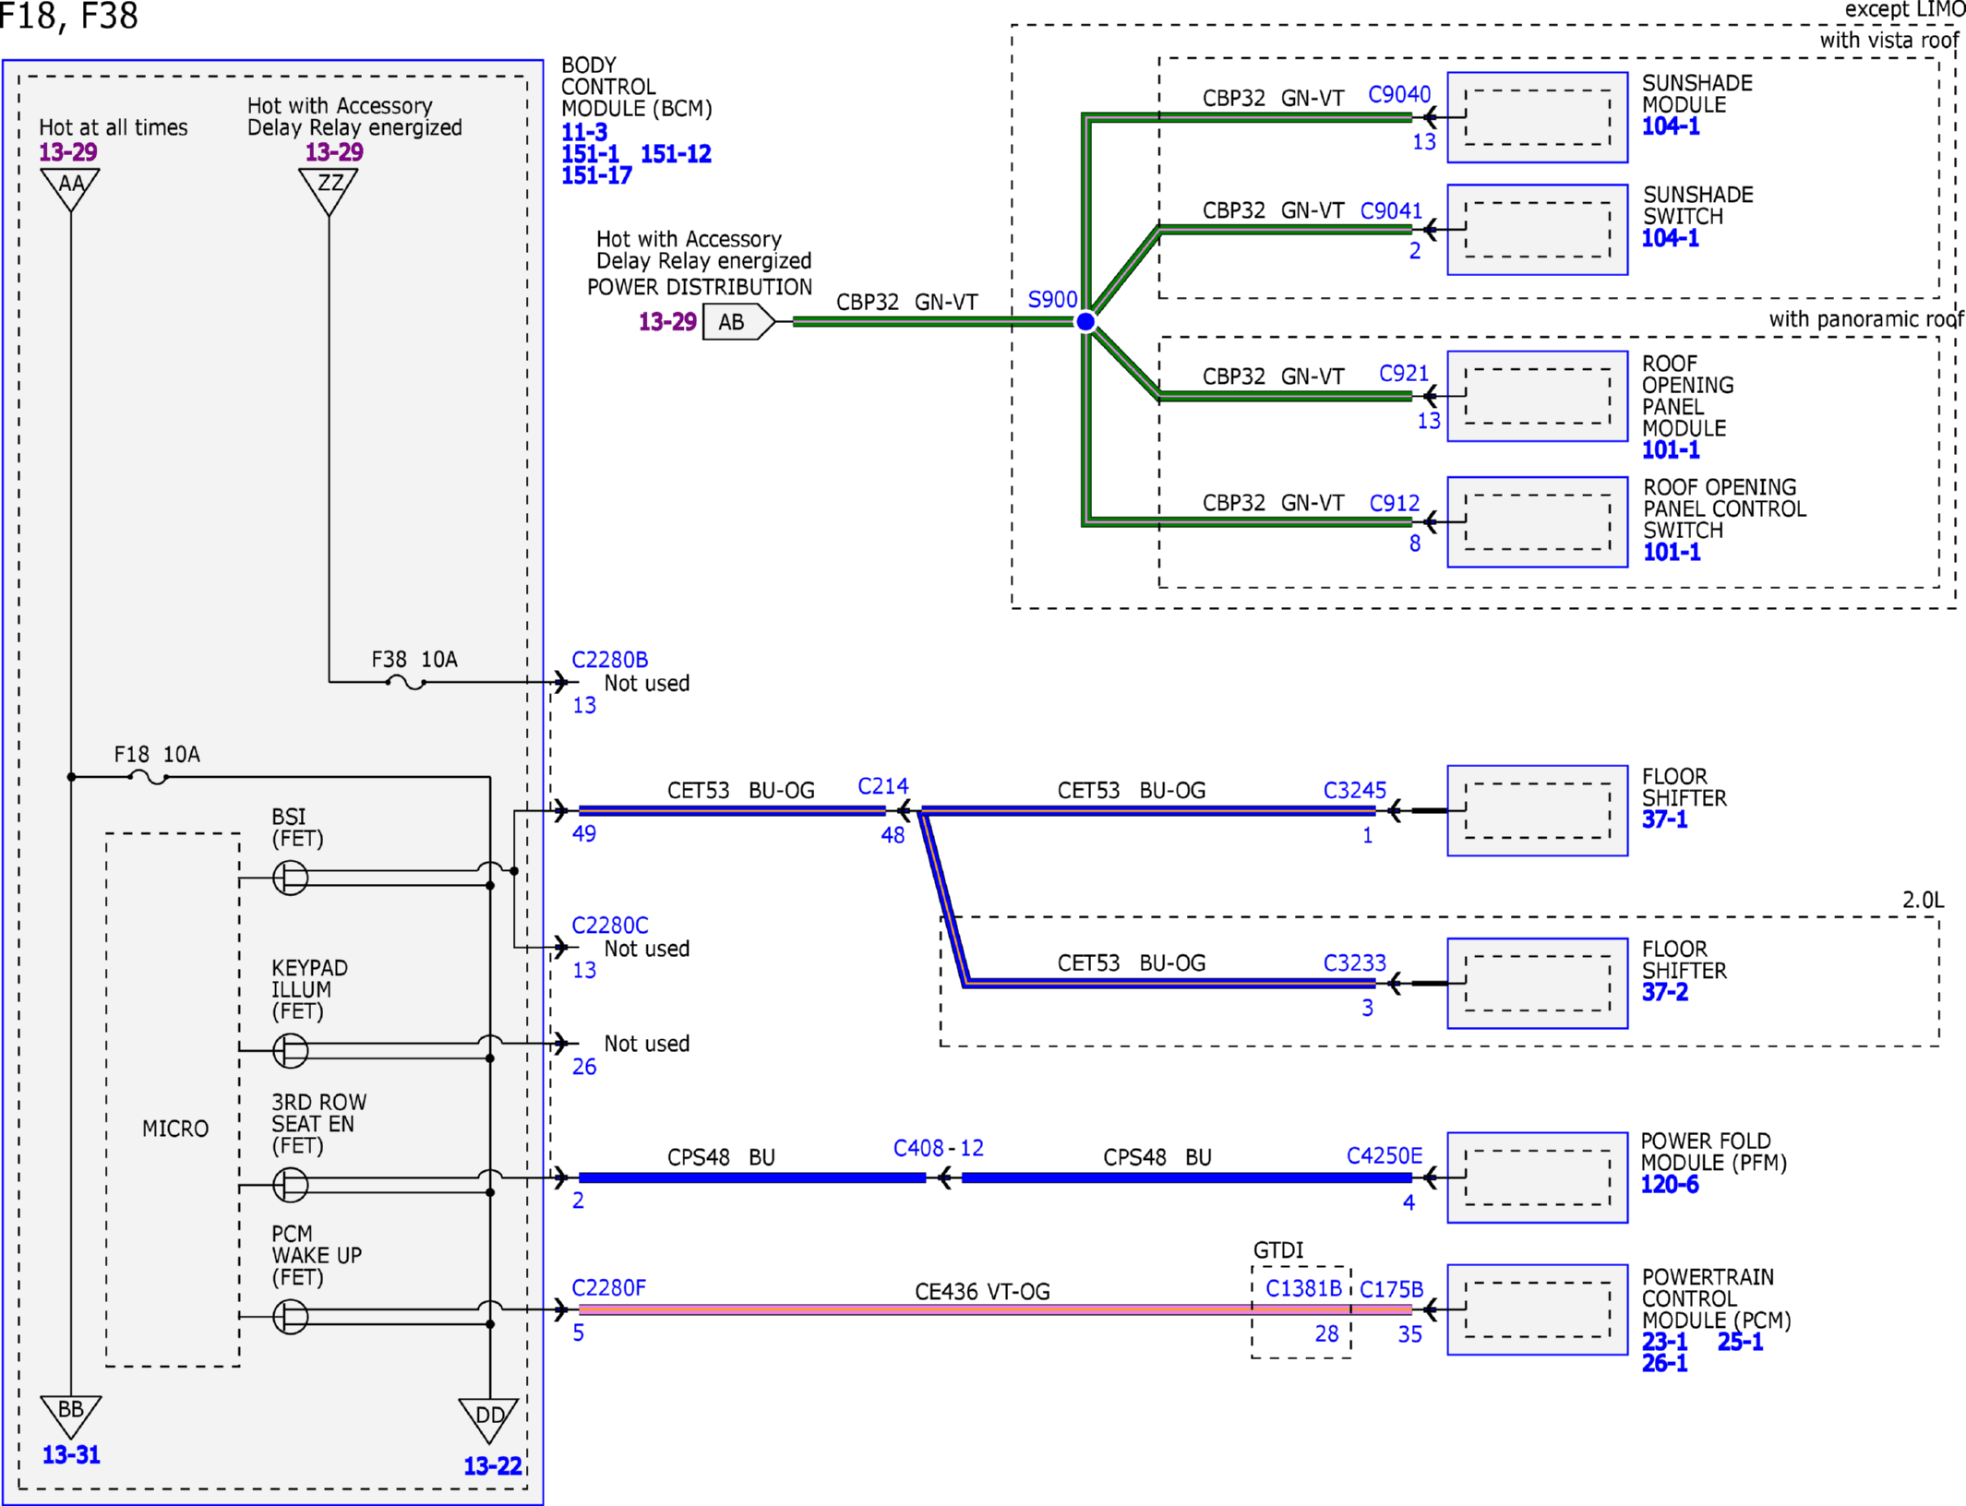Open page link 151-17 under BCM
The height and width of the screenshot is (1506, 1966).
point(596,175)
